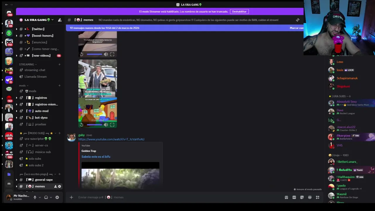Open Discord direct messages home icon
This screenshot has height=211, width=375.
point(9,12)
